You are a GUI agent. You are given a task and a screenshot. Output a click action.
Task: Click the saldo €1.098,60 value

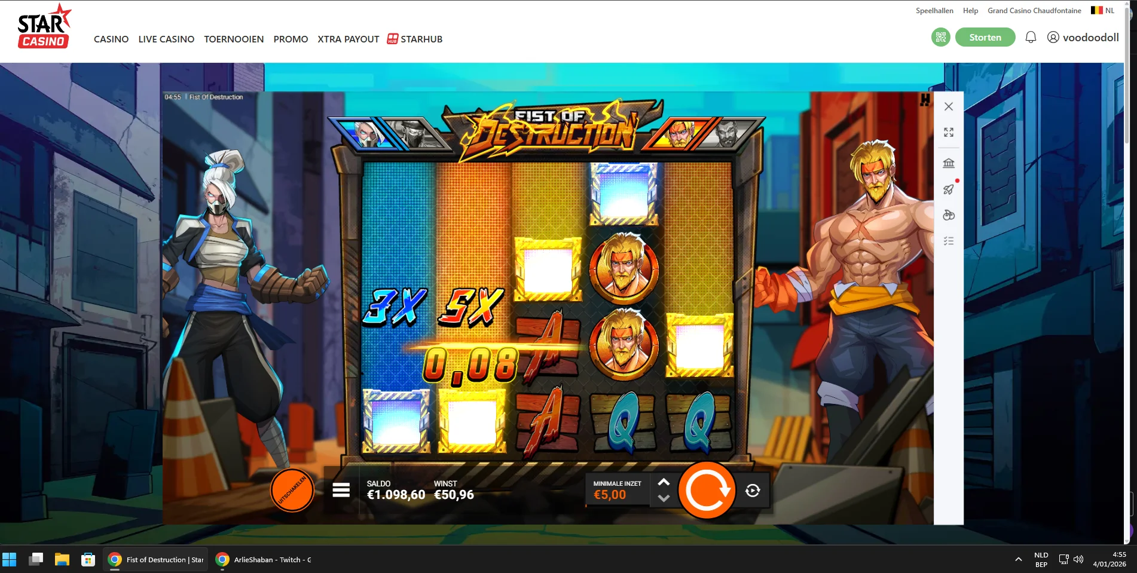click(x=396, y=495)
